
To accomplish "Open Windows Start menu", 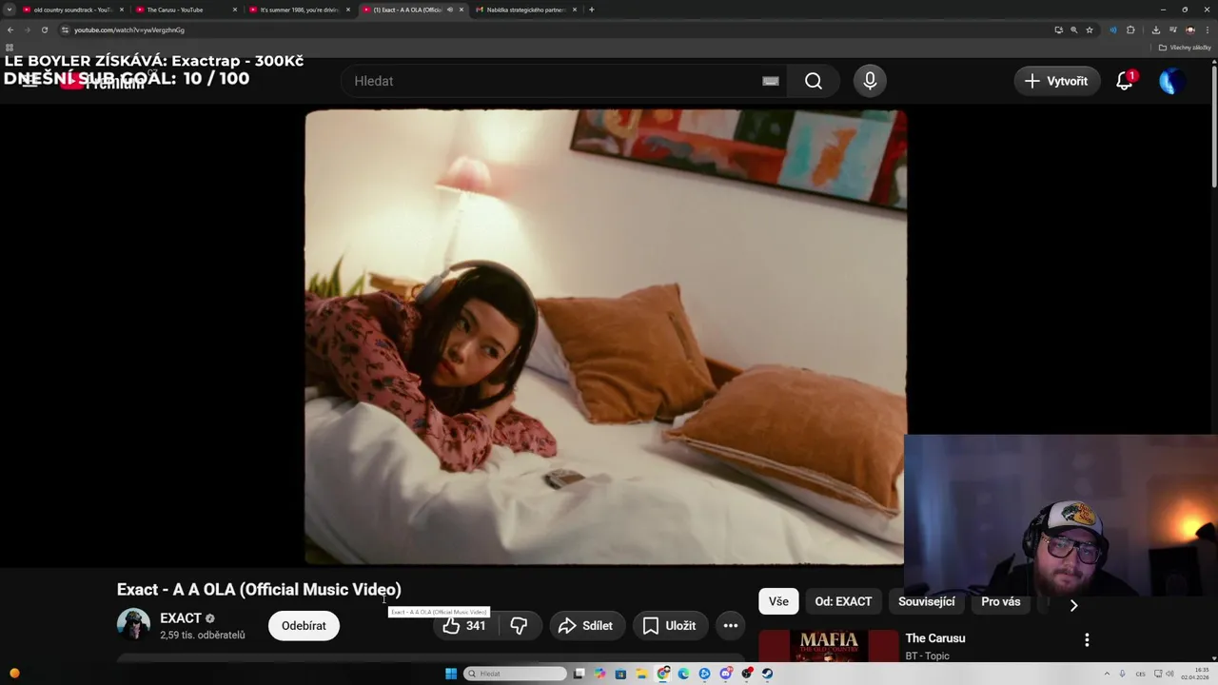I will pos(451,674).
